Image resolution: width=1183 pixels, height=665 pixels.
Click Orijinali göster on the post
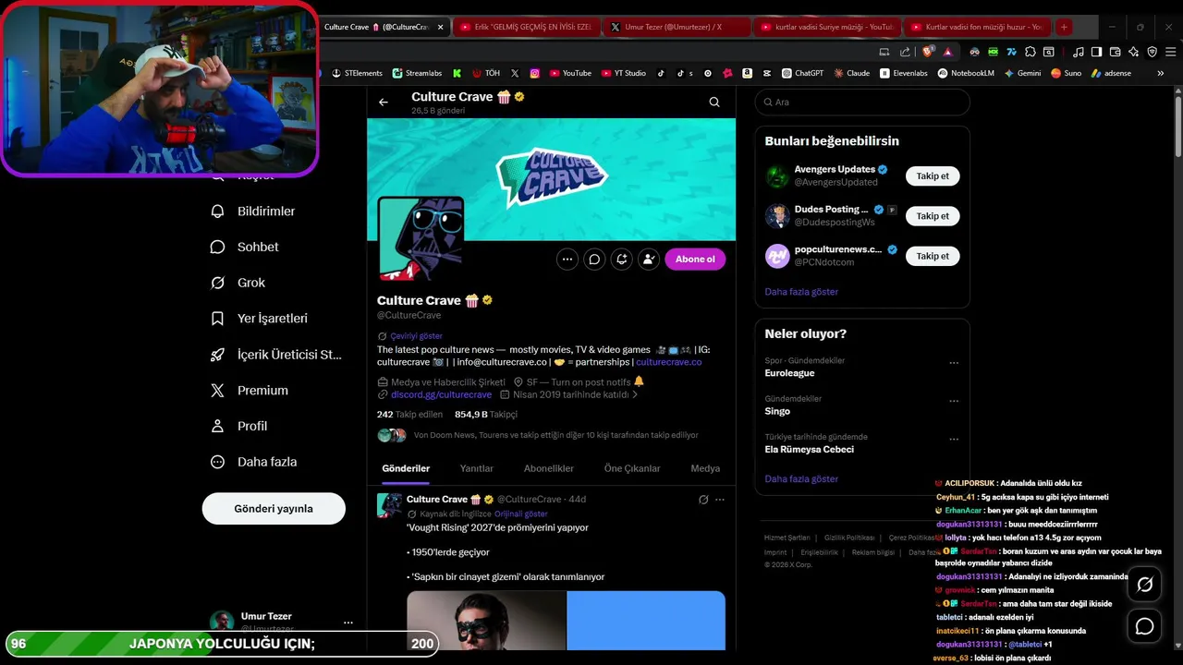coord(521,514)
